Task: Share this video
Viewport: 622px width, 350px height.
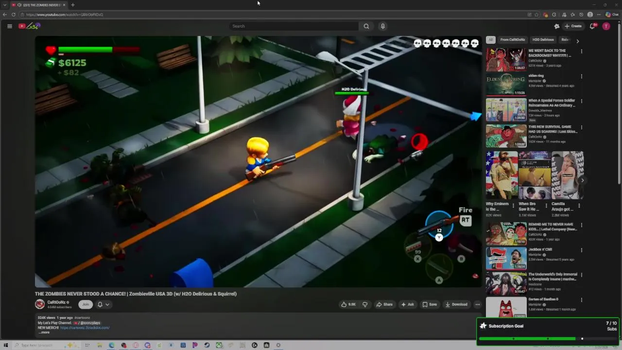Action: (384, 304)
